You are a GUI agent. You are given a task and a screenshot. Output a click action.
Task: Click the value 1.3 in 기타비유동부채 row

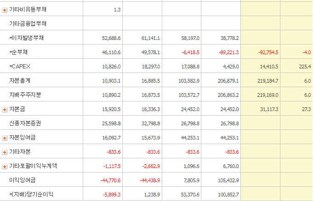point(117,10)
